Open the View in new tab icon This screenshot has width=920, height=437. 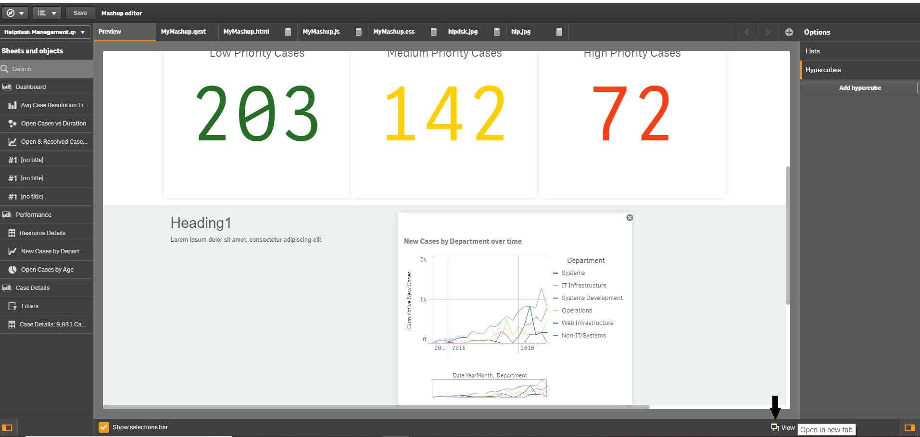(x=775, y=427)
